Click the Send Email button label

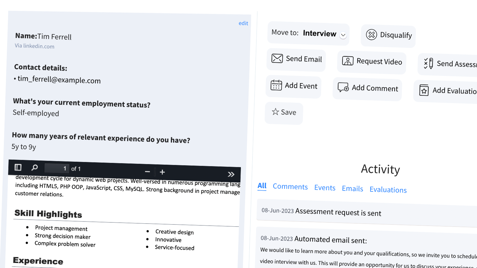(304, 59)
